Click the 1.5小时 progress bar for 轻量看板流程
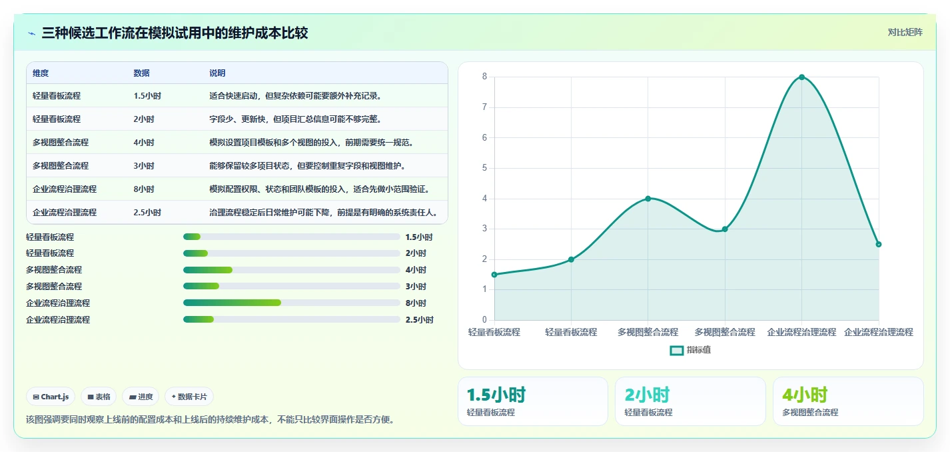This screenshot has height=452, width=950. coord(292,237)
